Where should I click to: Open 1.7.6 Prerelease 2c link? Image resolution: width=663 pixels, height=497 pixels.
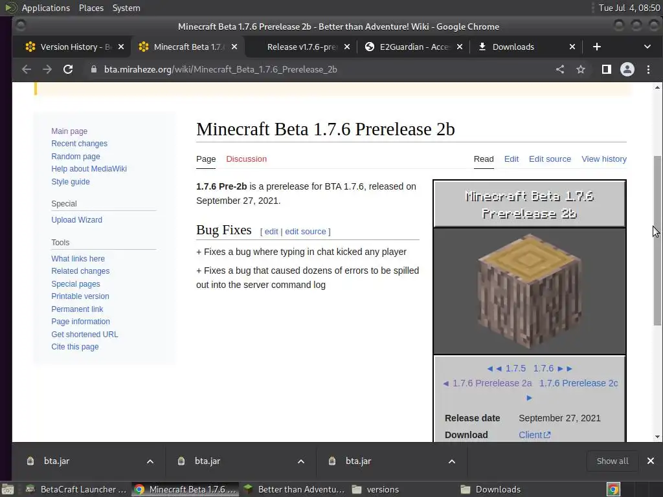point(578,383)
